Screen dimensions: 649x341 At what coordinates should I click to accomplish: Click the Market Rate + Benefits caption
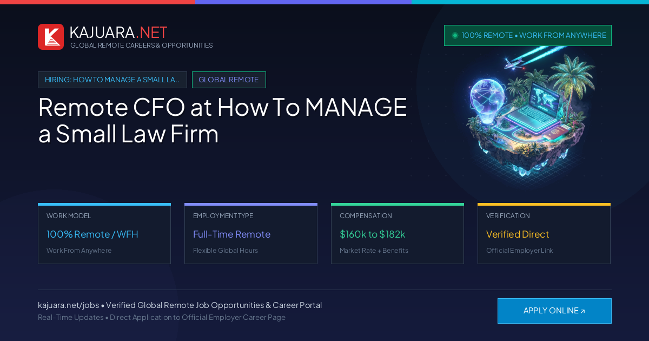coord(374,251)
